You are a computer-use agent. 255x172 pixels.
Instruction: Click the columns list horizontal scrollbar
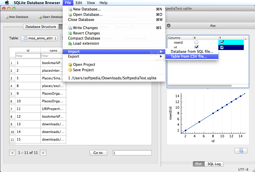199,86
